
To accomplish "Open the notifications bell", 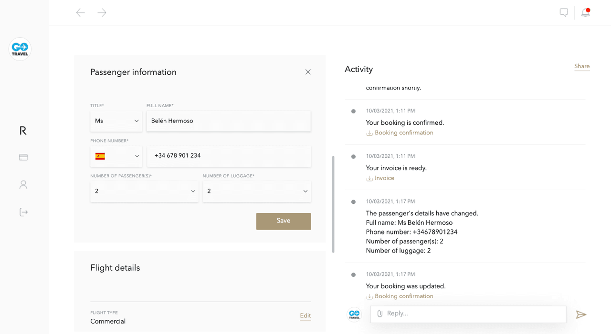I will point(585,13).
